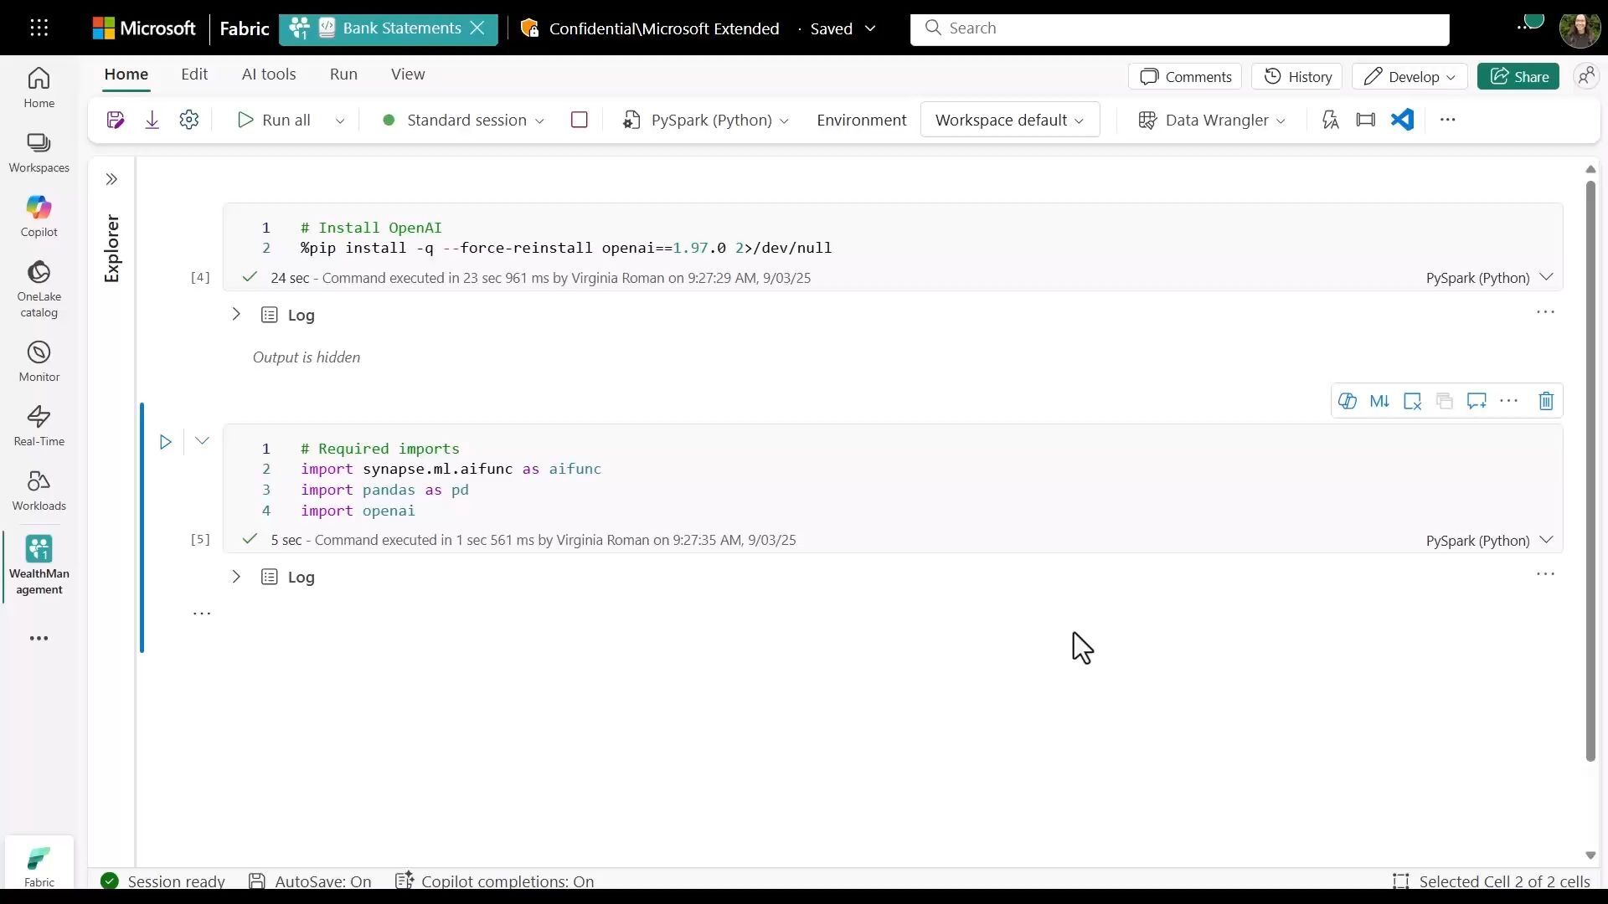Click the stop session square button
1608x904 pixels.
579,120
